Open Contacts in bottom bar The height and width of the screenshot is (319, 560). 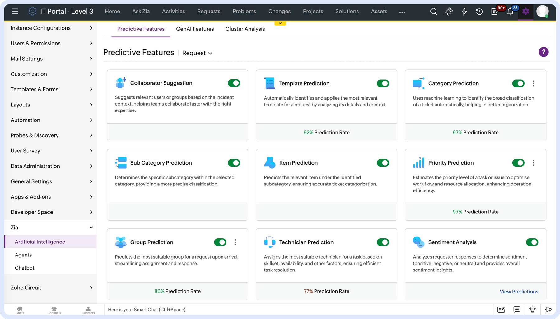point(88,310)
